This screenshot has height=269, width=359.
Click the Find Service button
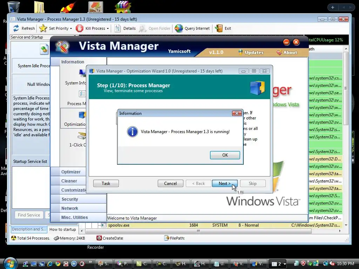coord(29,215)
